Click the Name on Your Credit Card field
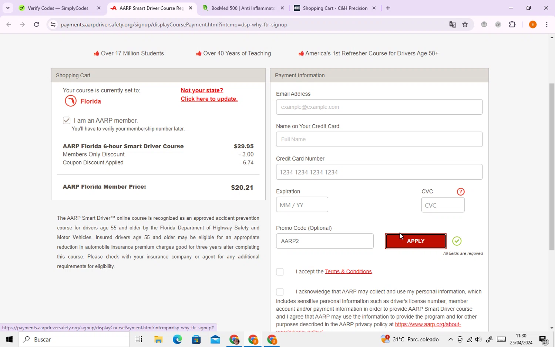The height and width of the screenshot is (347, 555). click(x=379, y=139)
